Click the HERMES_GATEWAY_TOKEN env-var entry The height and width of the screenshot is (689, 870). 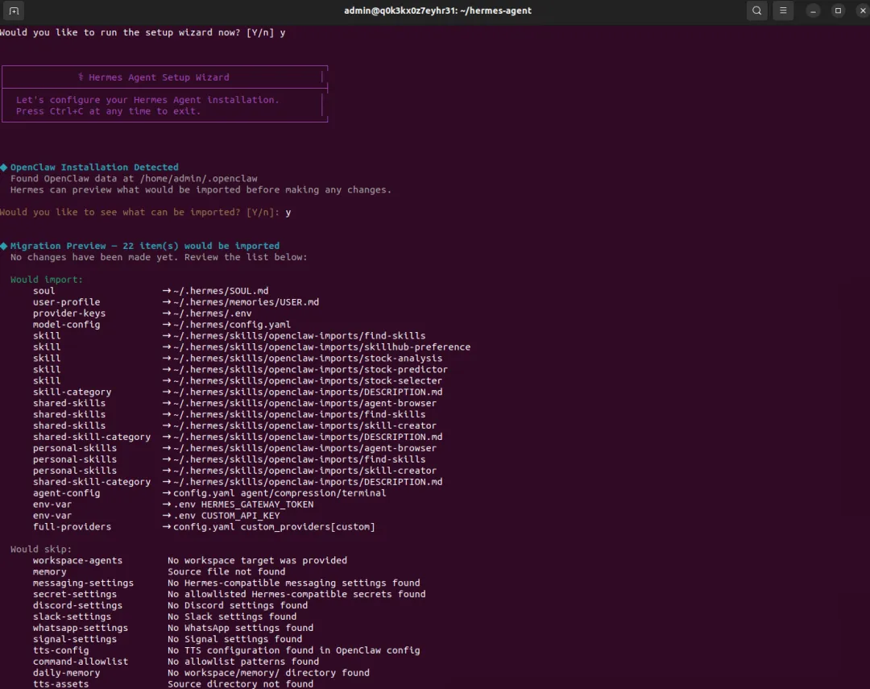[173, 504]
